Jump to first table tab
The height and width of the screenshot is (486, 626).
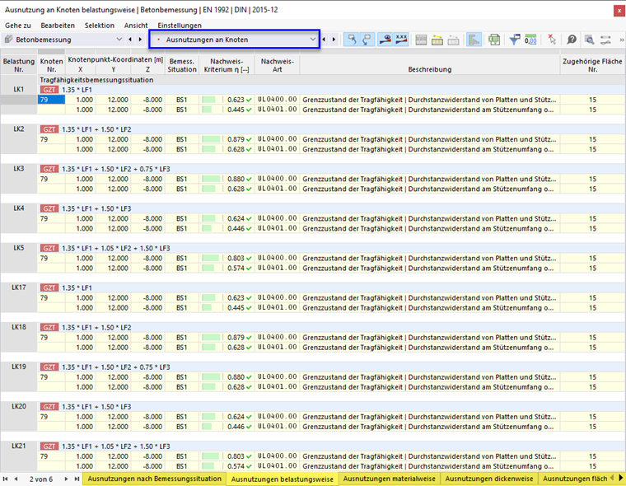[5, 479]
